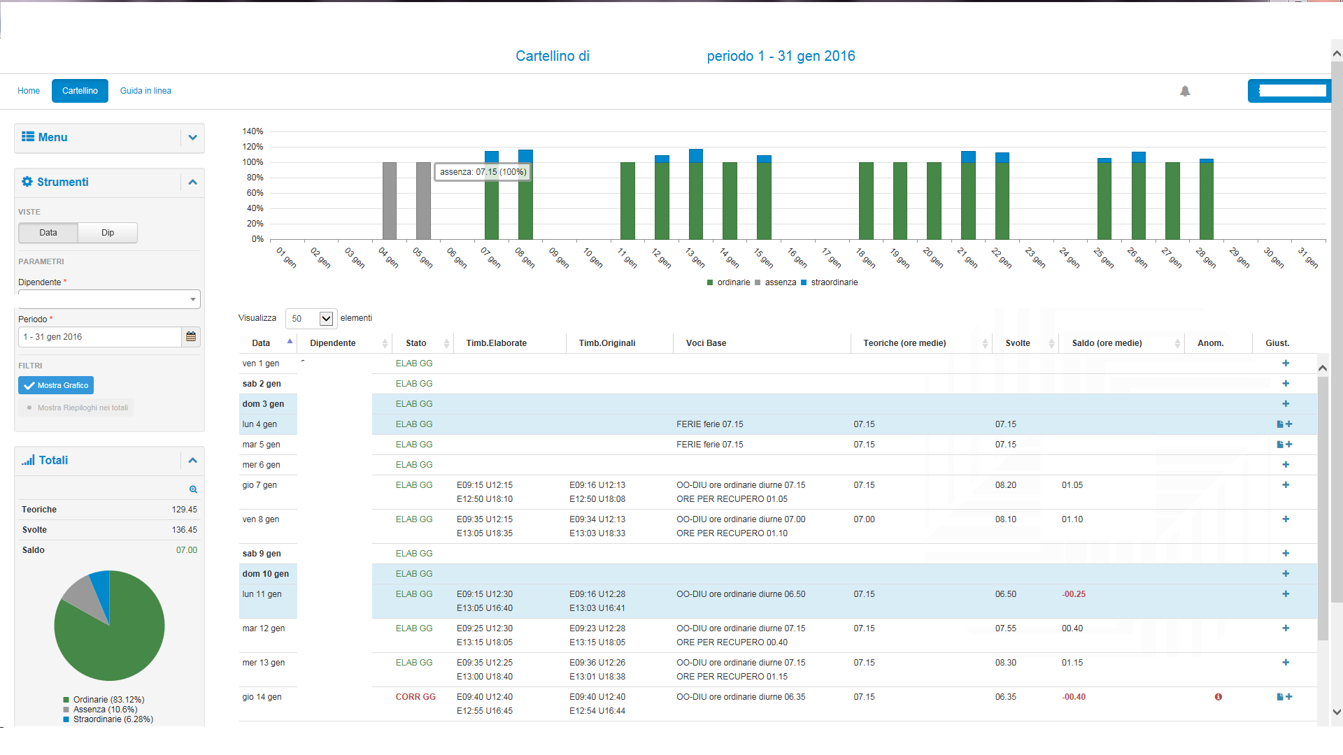This screenshot has width=1343, height=755.
Task: Toggle ordinarie series in chart legend
Action: pos(728,282)
